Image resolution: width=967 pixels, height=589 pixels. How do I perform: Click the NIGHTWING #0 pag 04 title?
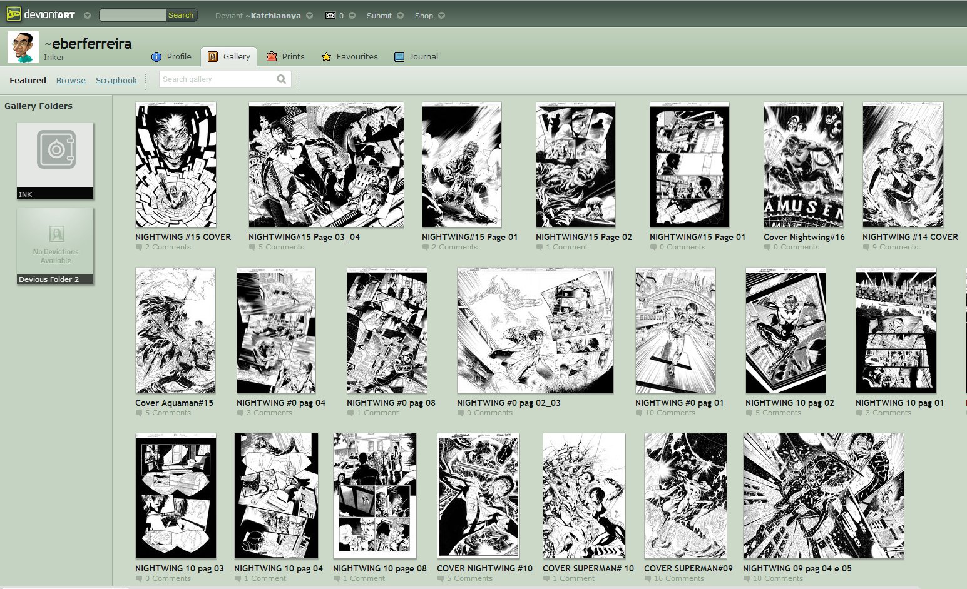(281, 403)
